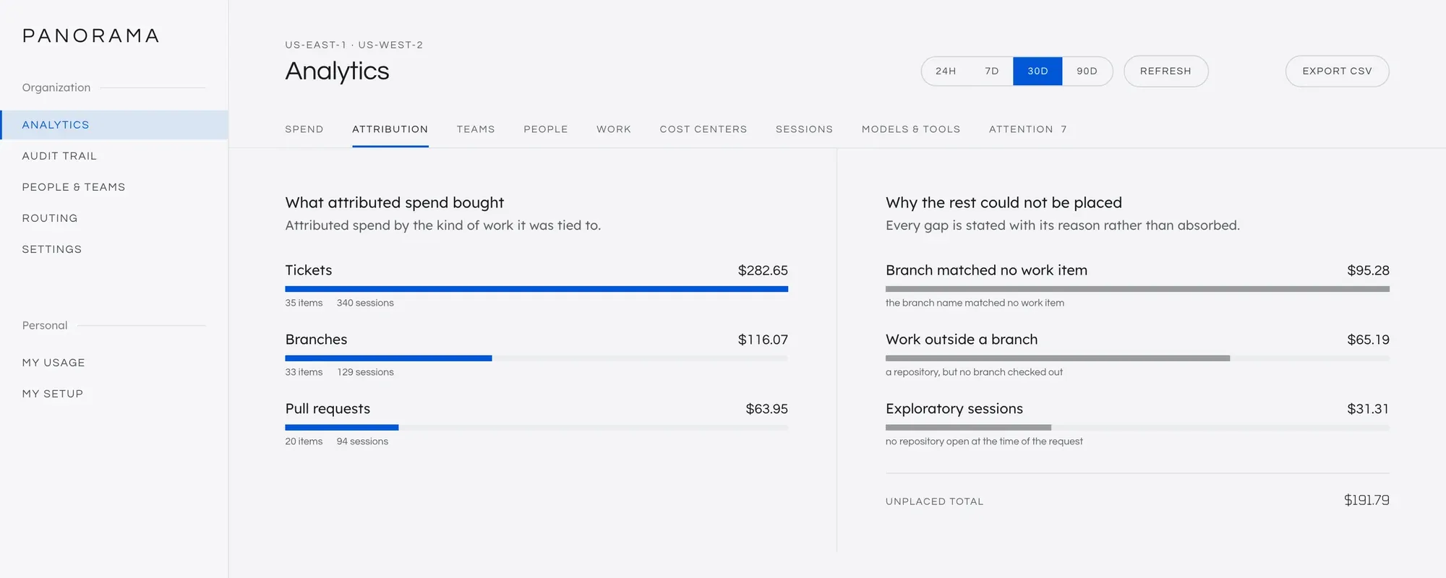Screen dimensions: 1446x578
Task: Click the Exploratory sessions bar
Action: [1137, 428]
